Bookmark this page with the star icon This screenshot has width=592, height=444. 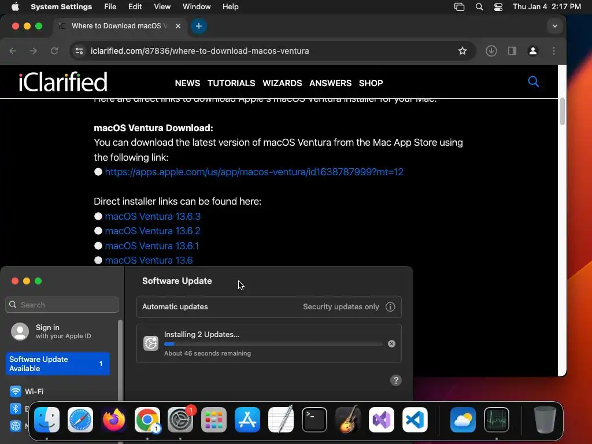462,51
